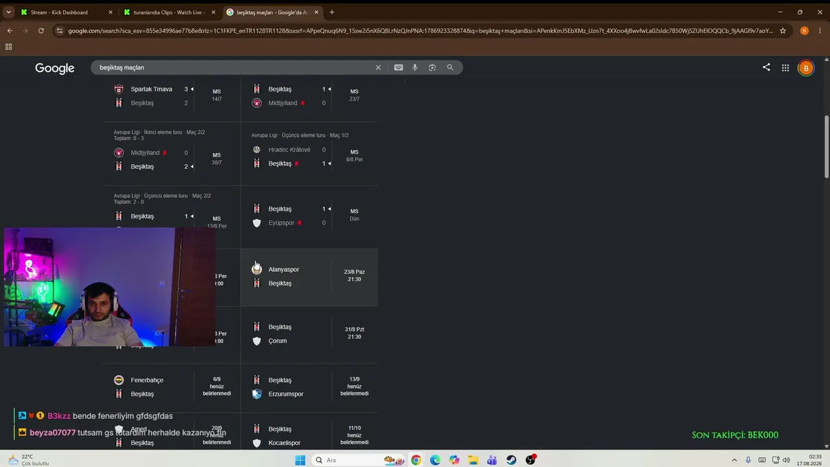Open the Google account avatar
This screenshot has width=830, height=467.
806,67
